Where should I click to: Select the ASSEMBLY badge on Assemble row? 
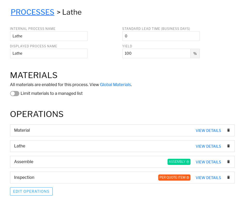[177, 162]
